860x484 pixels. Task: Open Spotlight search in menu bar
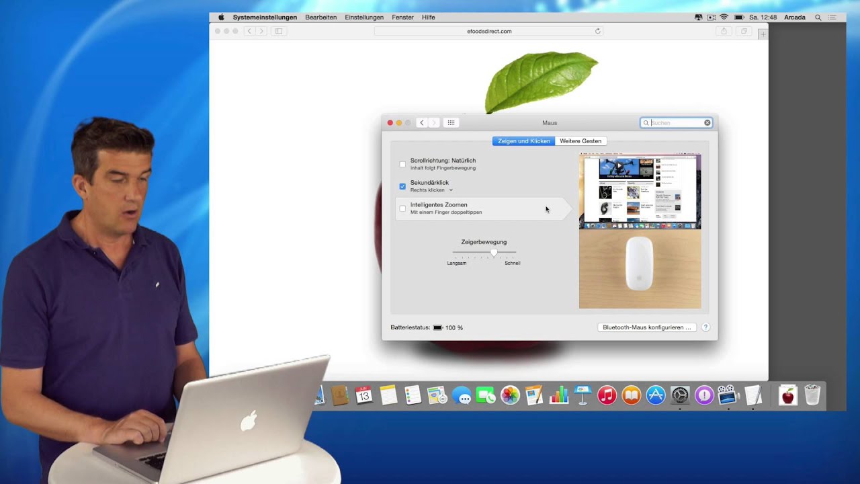click(818, 17)
